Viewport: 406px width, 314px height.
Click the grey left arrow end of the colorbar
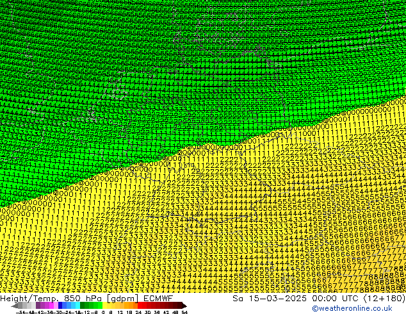15,306
